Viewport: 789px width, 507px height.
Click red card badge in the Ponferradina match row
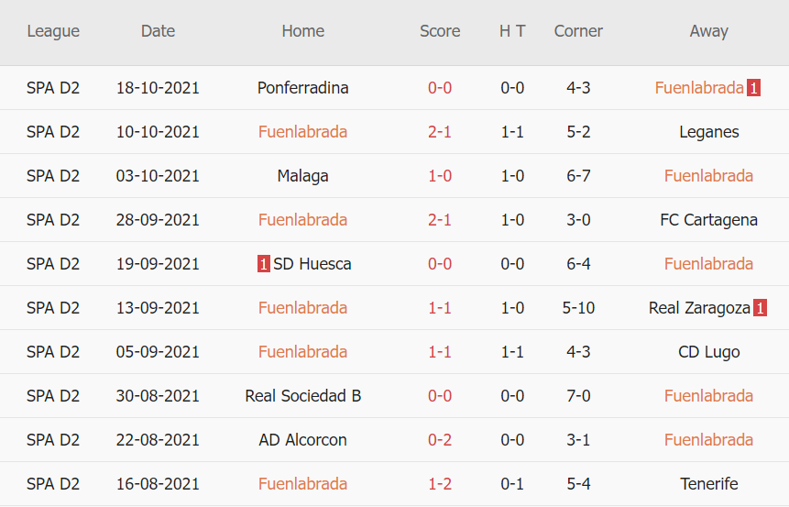753,88
